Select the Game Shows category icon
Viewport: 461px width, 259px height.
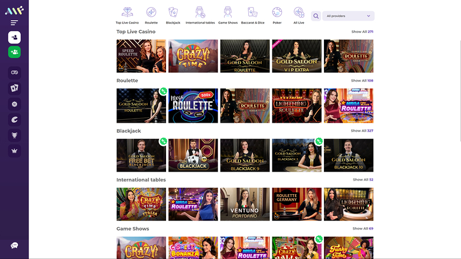pyautogui.click(x=228, y=15)
